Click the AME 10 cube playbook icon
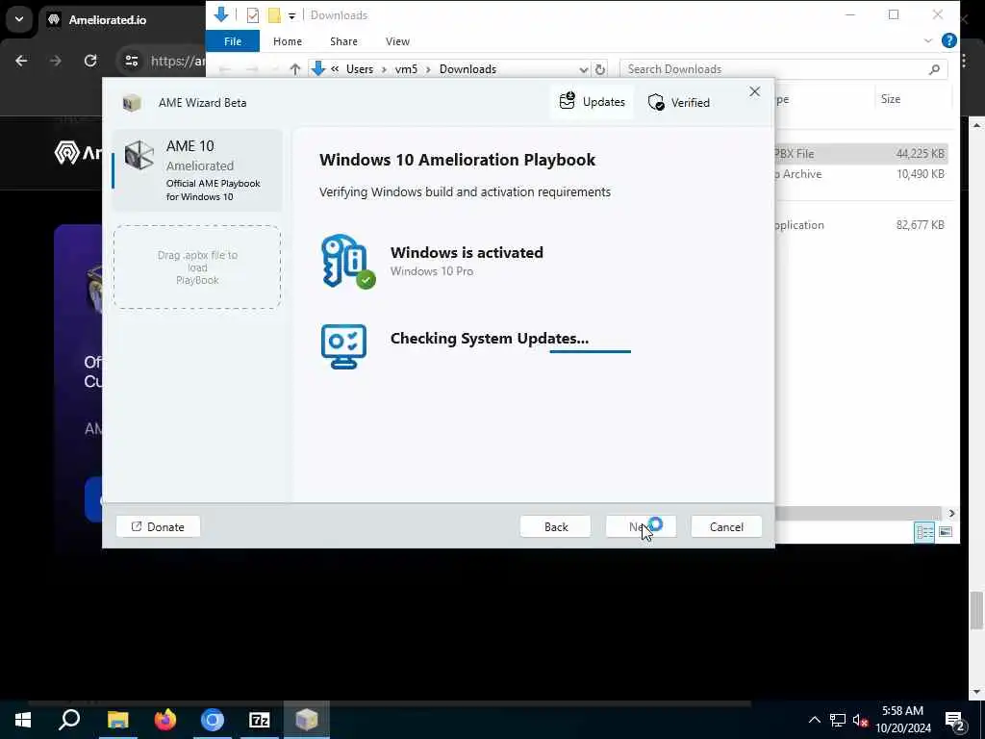Viewport: 985px width, 739px height. [139, 155]
